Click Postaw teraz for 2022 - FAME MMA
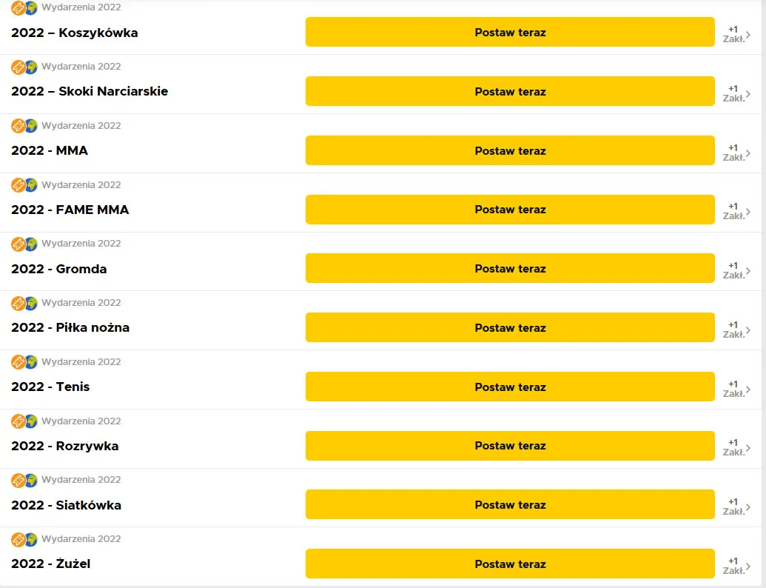 510,210
